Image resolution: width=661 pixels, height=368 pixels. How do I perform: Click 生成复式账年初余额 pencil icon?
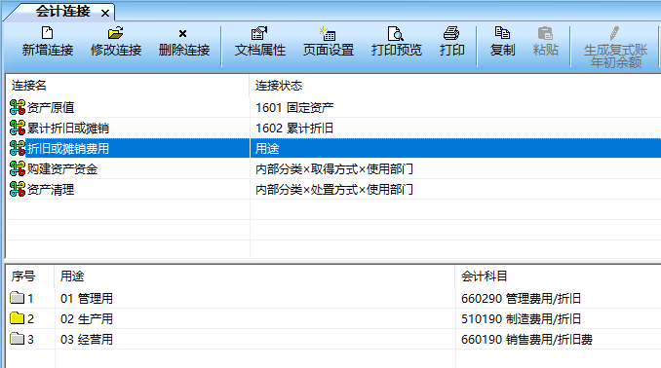click(x=614, y=33)
